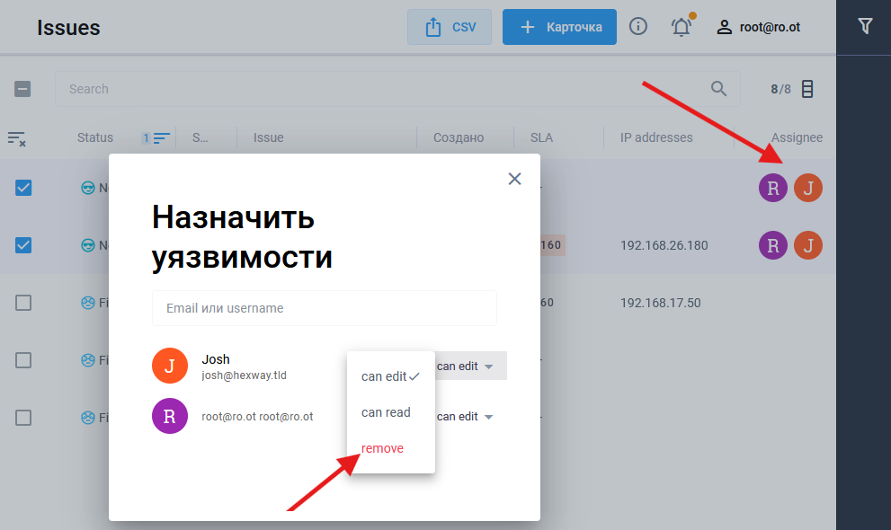The height and width of the screenshot is (530, 891).
Task: Sort by SLA column header
Action: (x=541, y=137)
